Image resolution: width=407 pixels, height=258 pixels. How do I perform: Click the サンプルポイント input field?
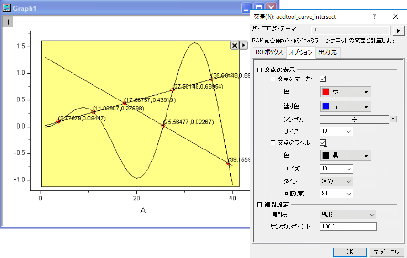point(348,227)
